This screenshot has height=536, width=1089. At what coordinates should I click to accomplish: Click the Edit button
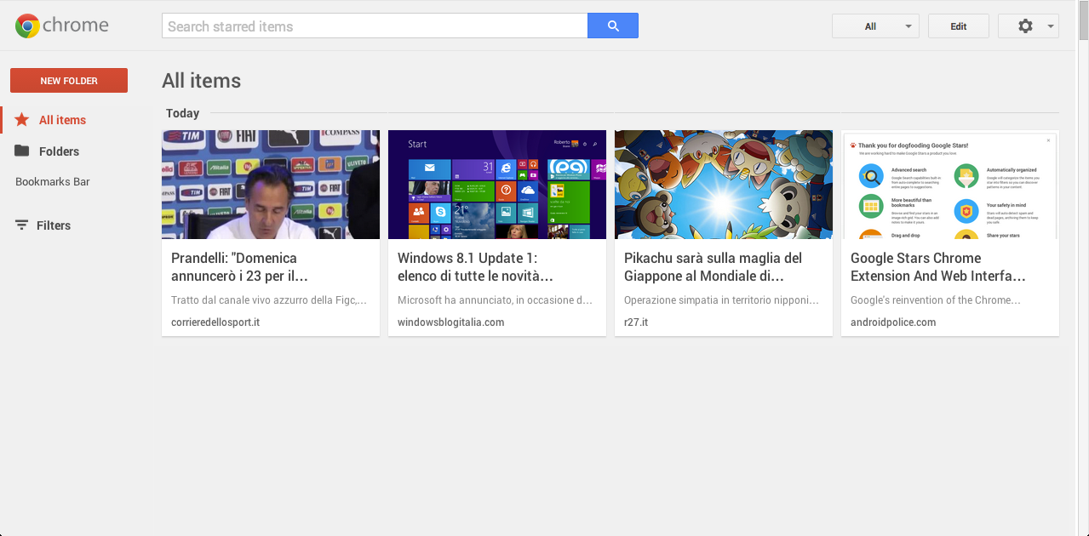coord(959,26)
